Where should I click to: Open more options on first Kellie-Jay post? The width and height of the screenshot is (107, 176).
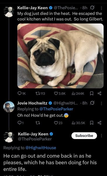[x=101, y=8]
